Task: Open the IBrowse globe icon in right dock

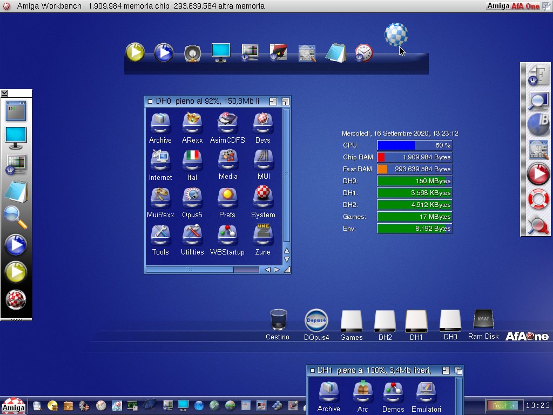Action: (538, 124)
